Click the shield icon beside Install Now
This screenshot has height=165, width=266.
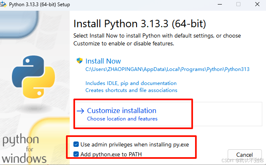point(80,61)
